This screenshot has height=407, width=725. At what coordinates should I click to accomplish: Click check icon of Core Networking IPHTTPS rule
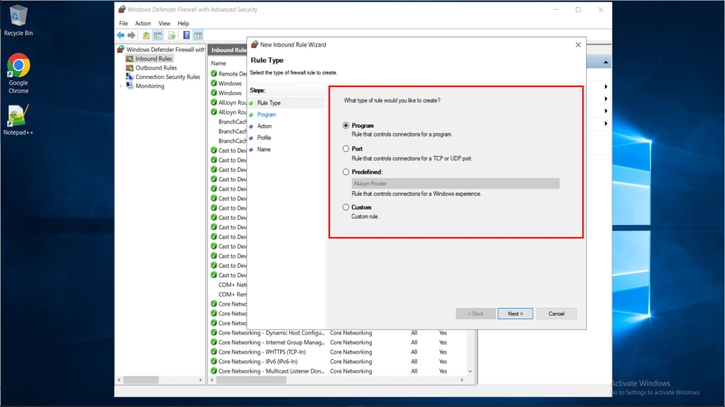[213, 352]
